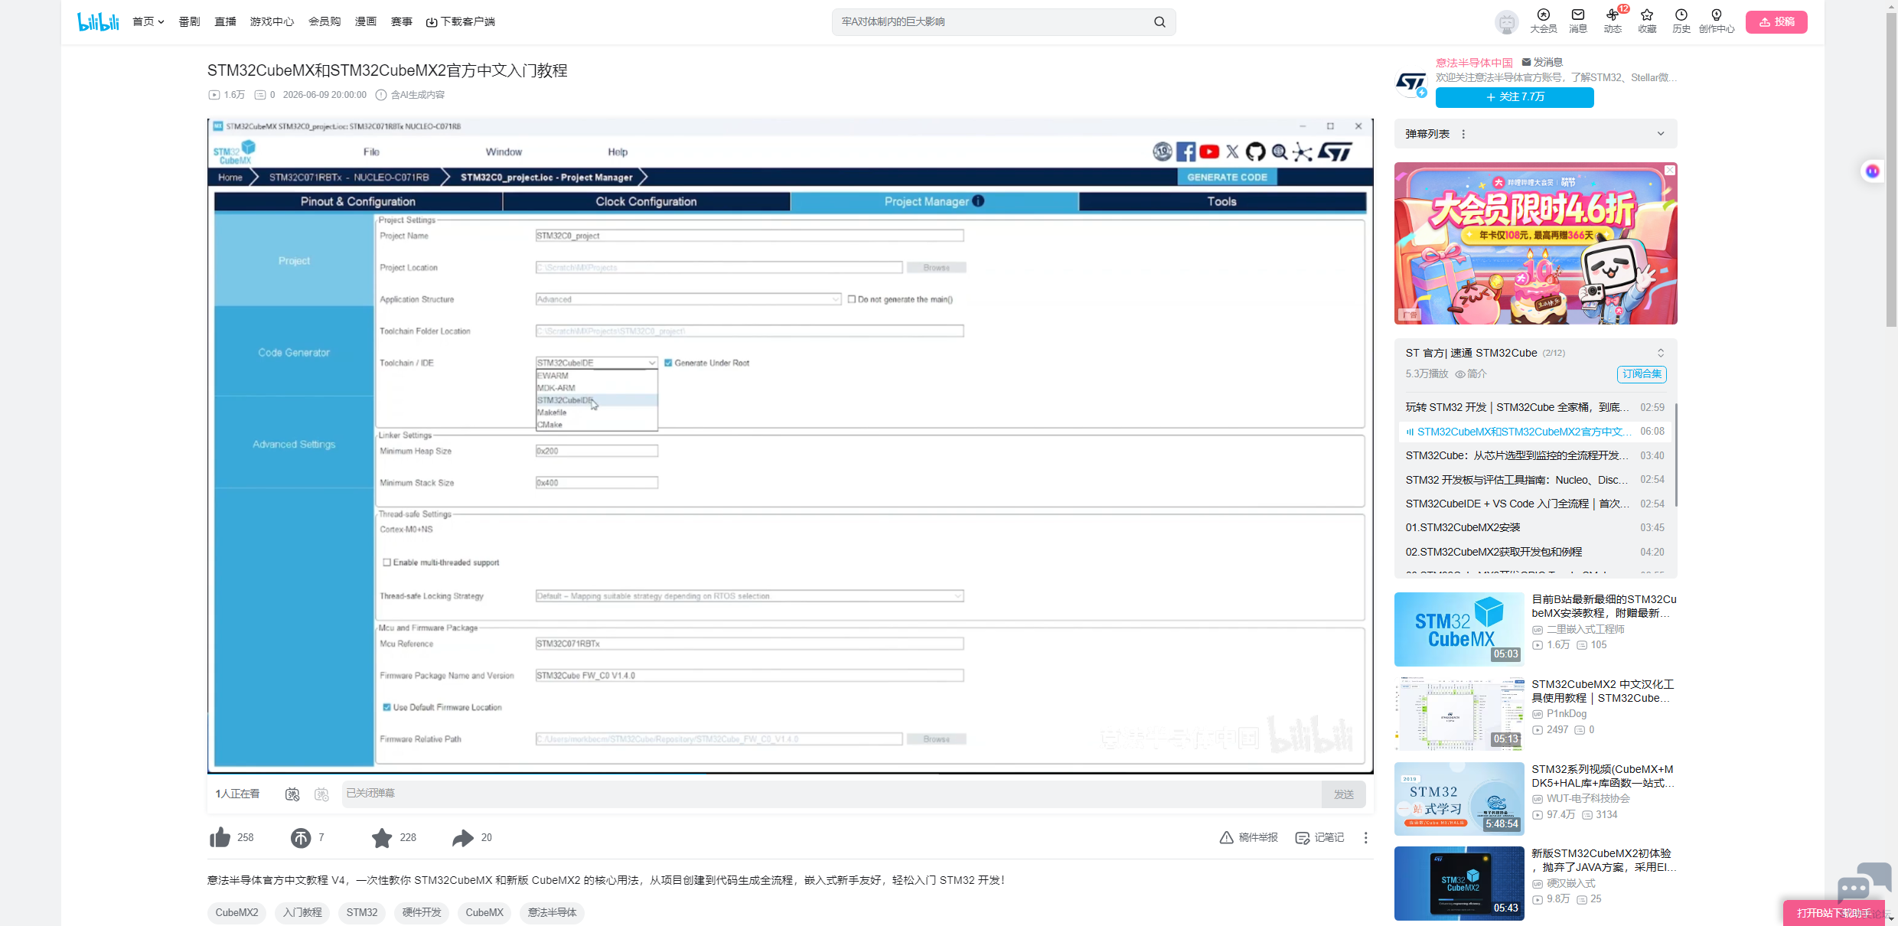The width and height of the screenshot is (1898, 926).
Task: Click GENERATE CODE button
Action: [1227, 177]
